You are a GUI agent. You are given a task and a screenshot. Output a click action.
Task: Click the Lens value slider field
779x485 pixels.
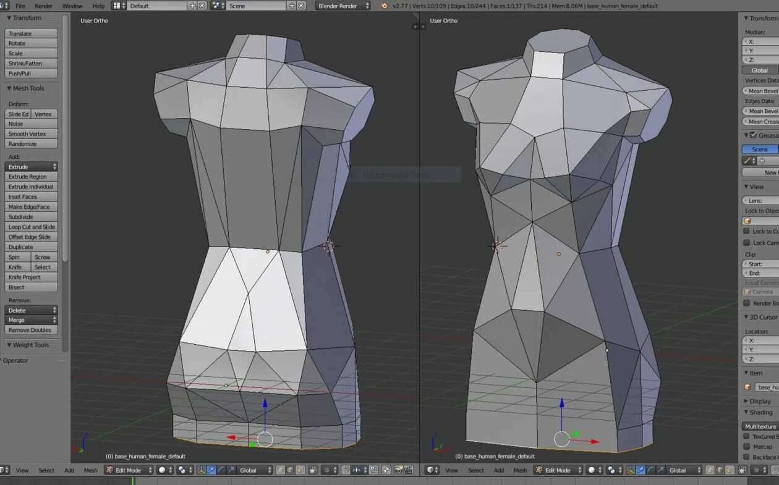coord(760,200)
